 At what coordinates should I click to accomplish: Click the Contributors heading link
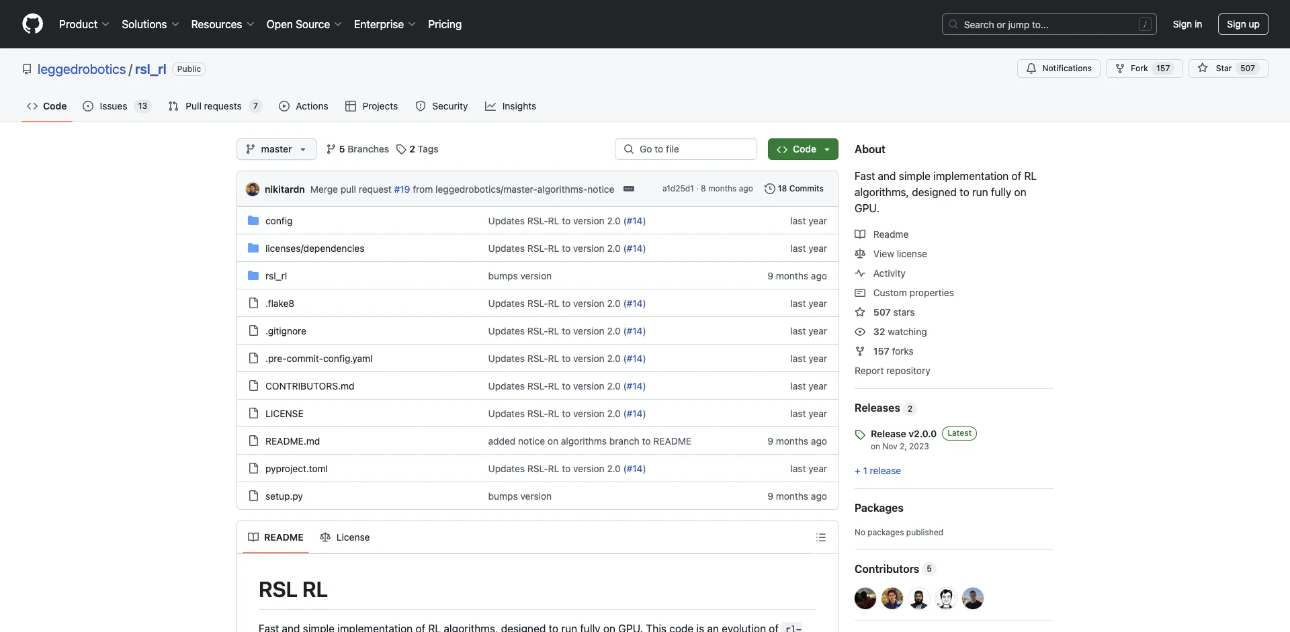click(x=895, y=569)
